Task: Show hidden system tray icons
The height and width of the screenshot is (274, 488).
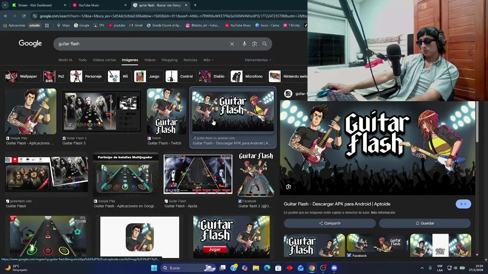Action: coord(422,268)
